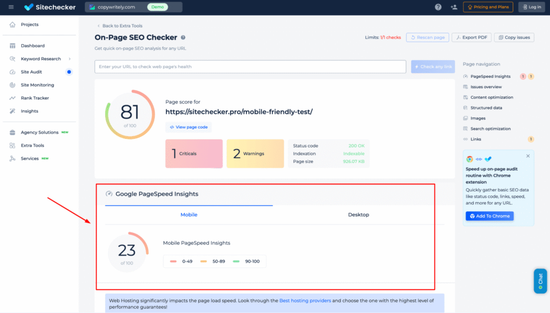Click Pricing and Plans button
Image resolution: width=550 pixels, height=313 pixels.
pyautogui.click(x=488, y=7)
